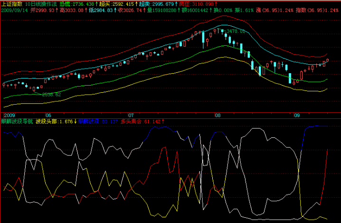Image resolution: width=341 pixels, height=223 pixels.
Task: Click the 麒麟波段:80.137 reading
Action: tap(98, 122)
